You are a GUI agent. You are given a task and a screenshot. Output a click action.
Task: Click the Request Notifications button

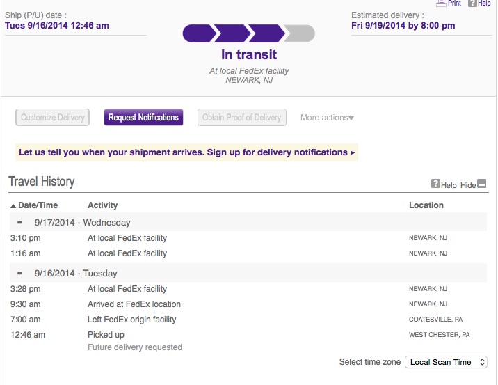click(143, 118)
